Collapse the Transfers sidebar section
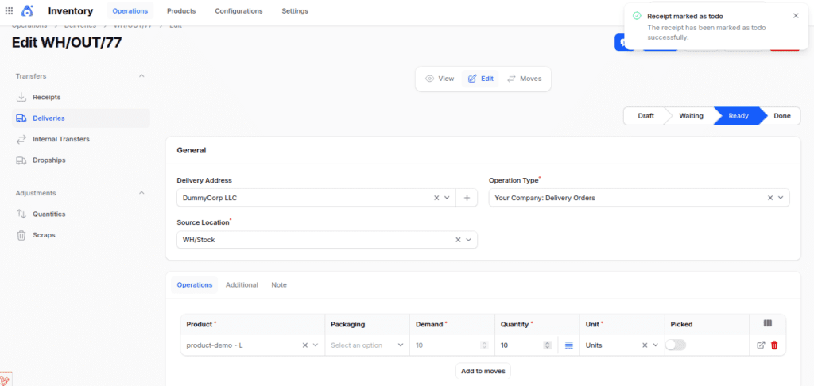The height and width of the screenshot is (386, 814). (141, 76)
